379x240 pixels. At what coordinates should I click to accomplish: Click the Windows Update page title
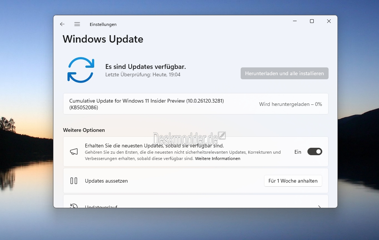tap(103, 39)
